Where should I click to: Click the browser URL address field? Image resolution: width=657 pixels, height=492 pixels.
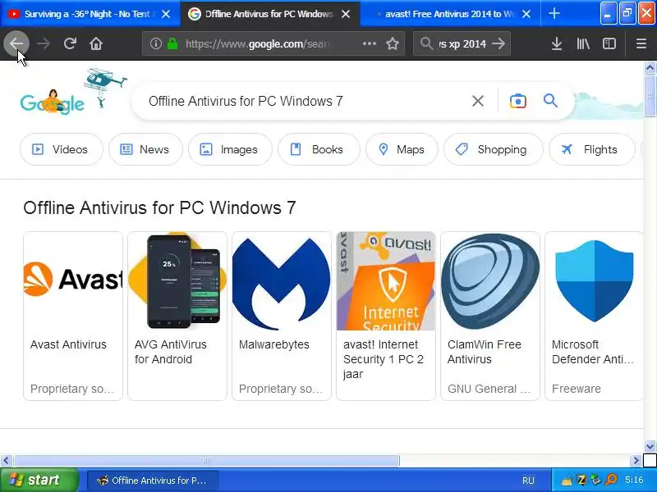tap(273, 43)
